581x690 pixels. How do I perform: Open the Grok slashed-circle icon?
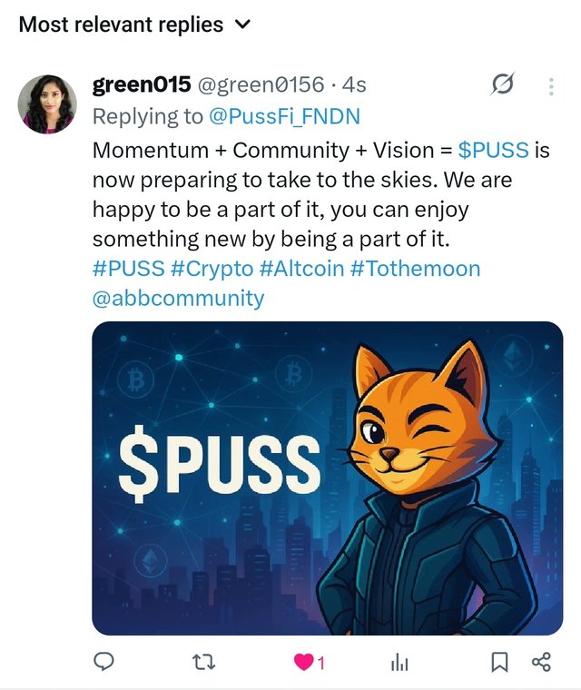point(503,84)
